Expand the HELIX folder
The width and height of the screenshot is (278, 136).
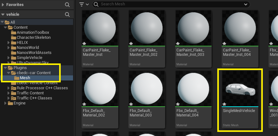coord(9,43)
